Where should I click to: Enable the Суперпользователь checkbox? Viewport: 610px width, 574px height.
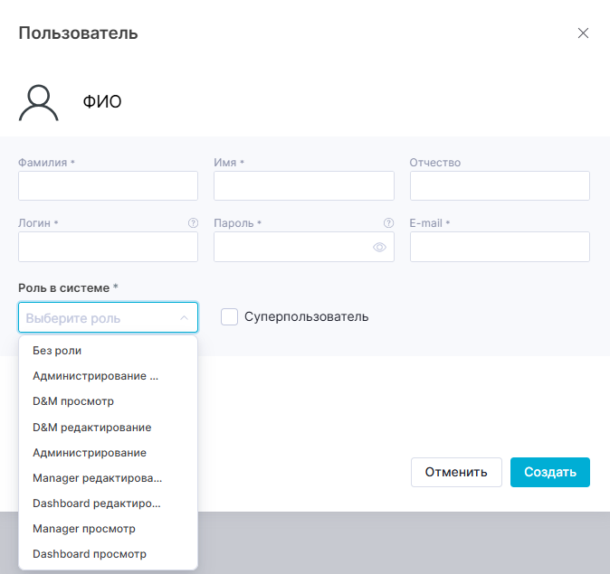click(x=230, y=317)
